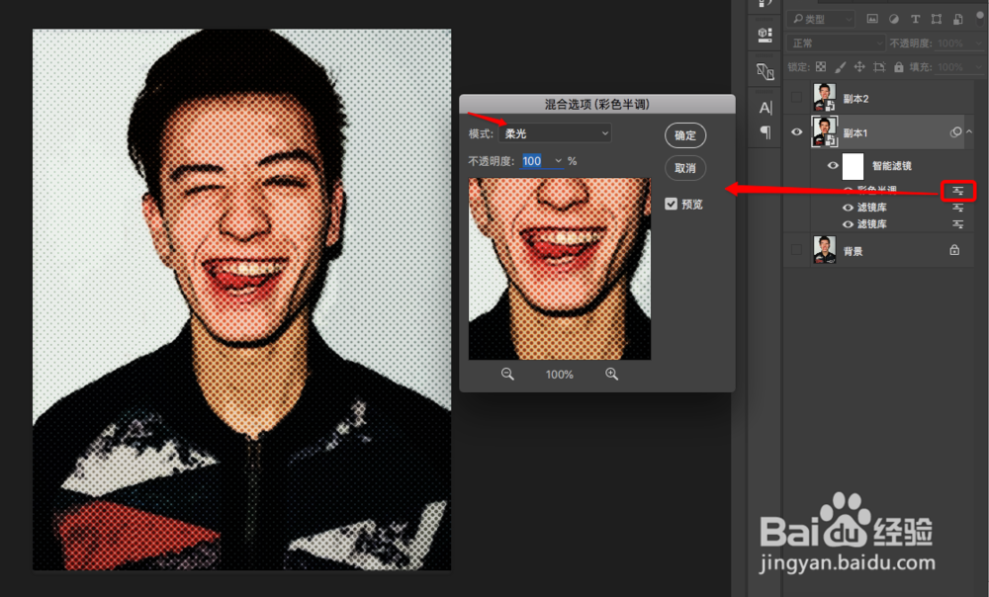Collapse the 副本1 smart filters with the chevron
The image size is (989, 597).
click(x=969, y=131)
